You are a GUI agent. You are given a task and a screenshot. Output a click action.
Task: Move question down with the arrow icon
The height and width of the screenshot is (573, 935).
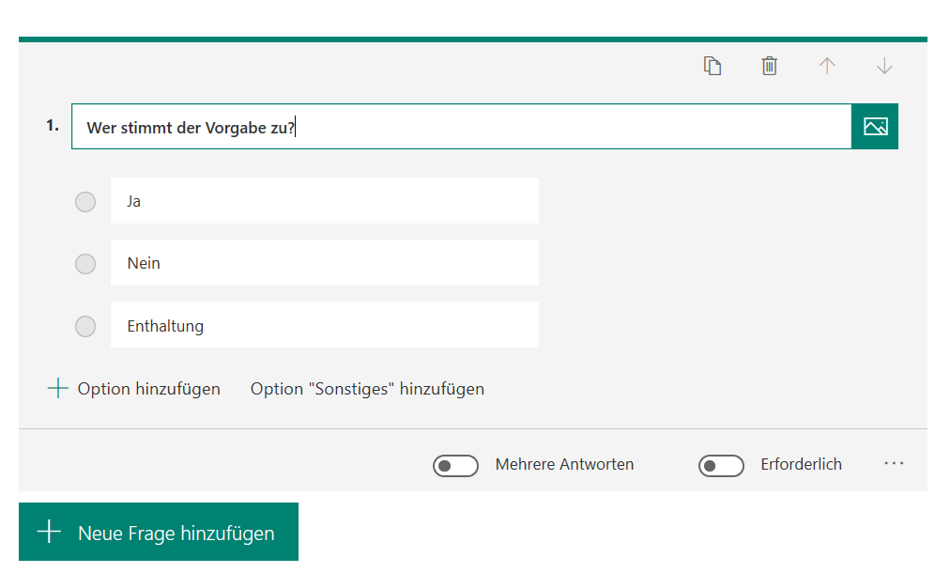coord(884,66)
